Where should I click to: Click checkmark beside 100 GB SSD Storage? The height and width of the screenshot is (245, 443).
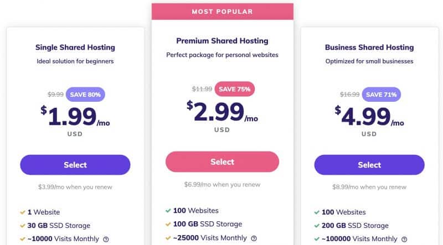coord(168,224)
